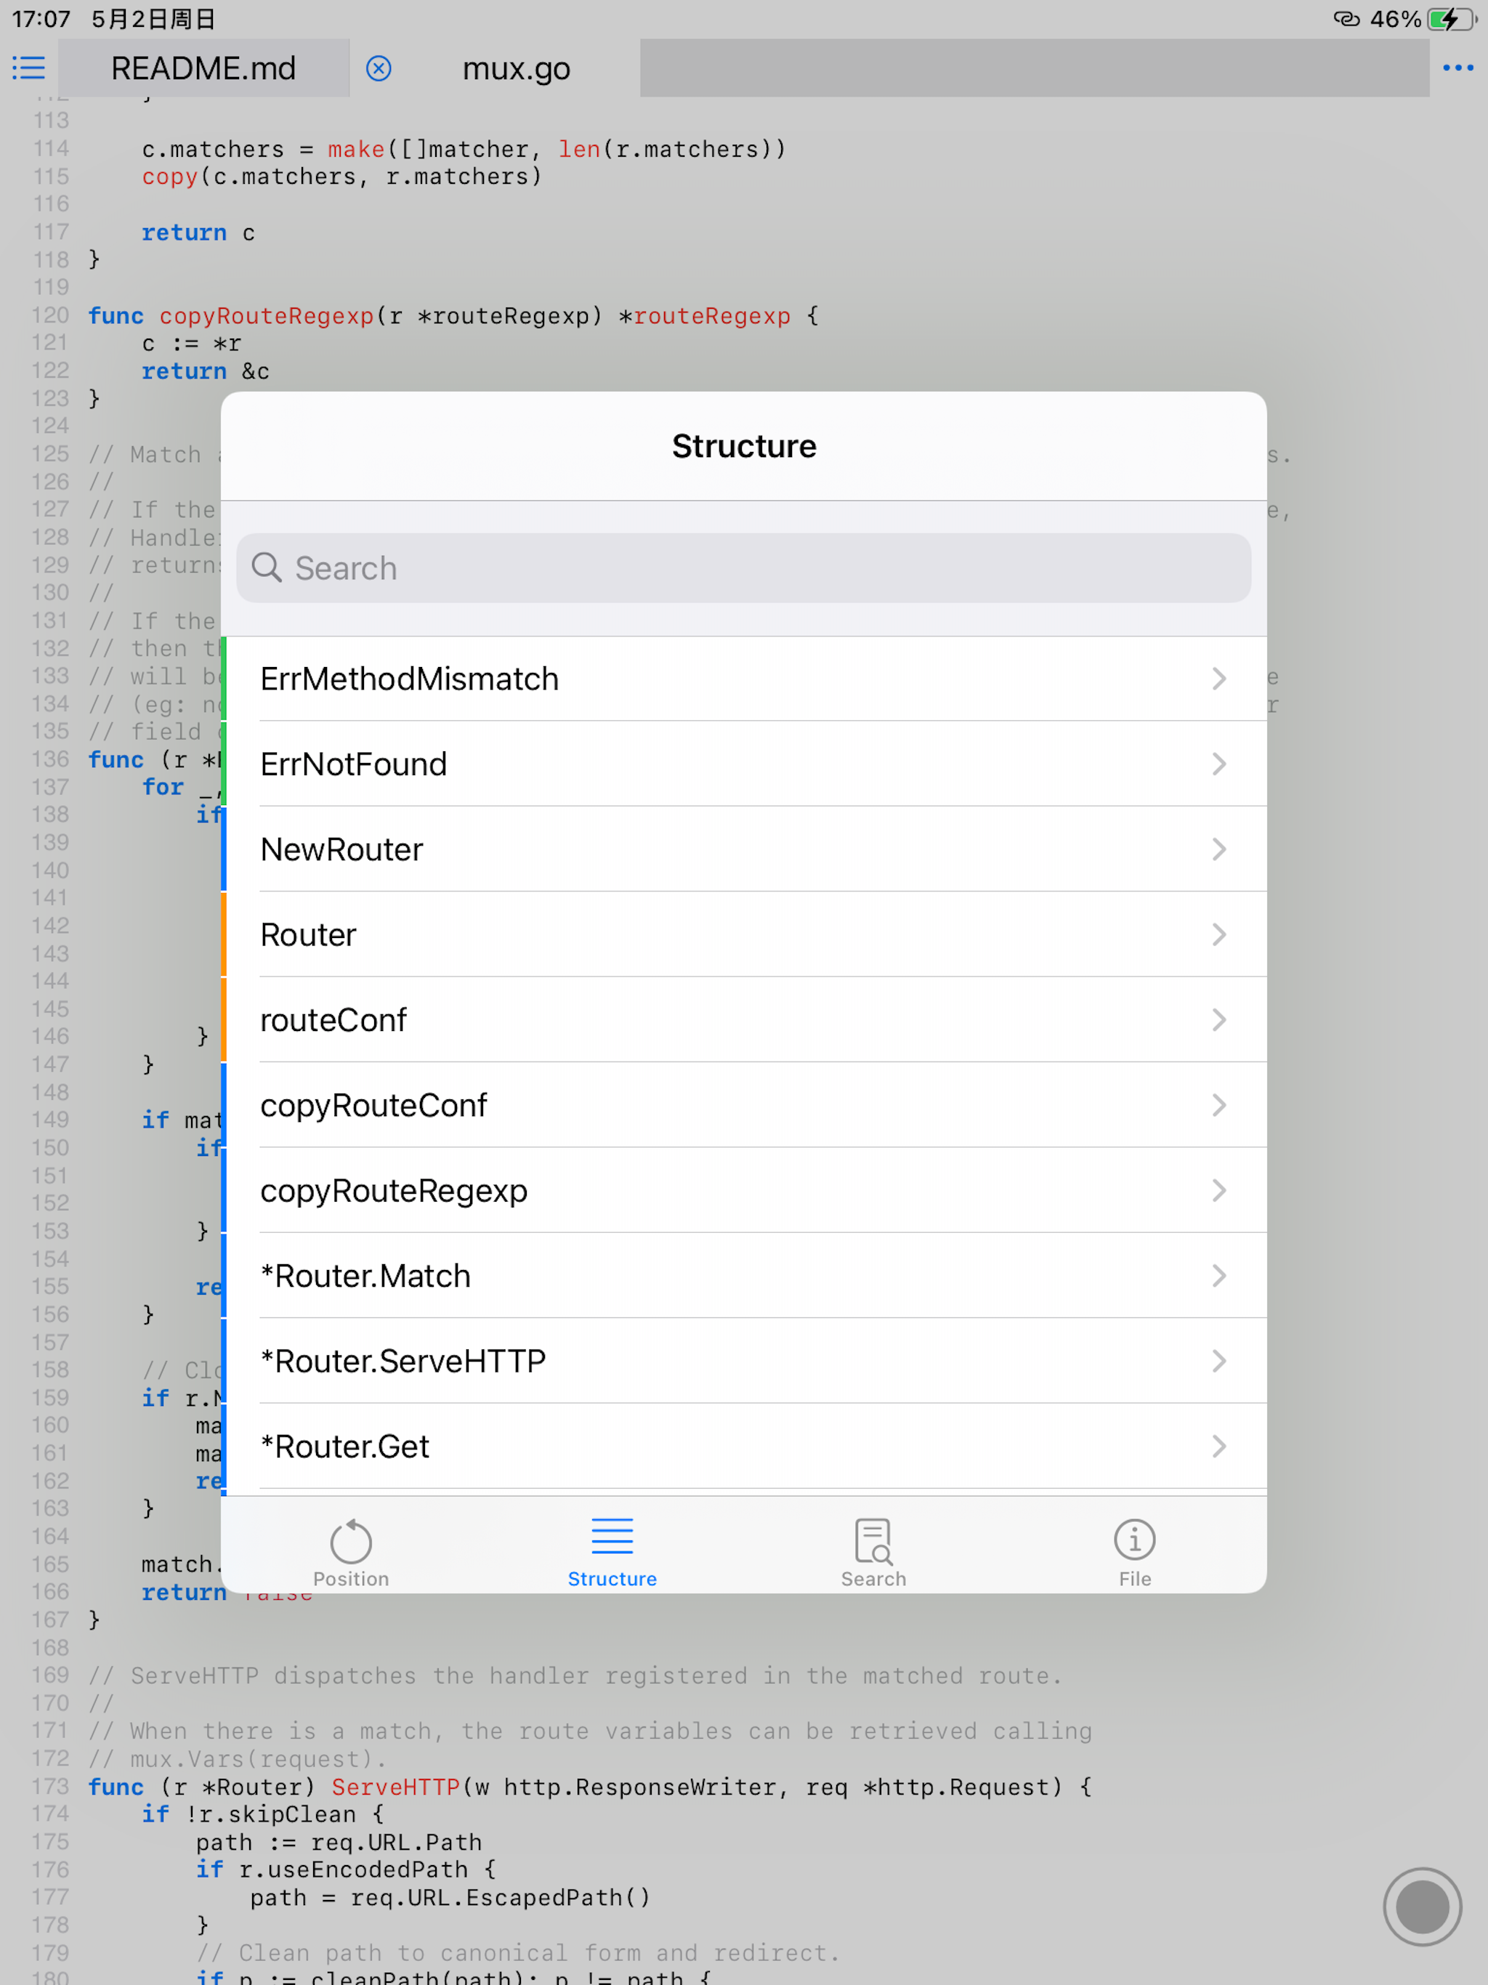The image size is (1488, 1985).
Task: Switch to the README.md tab
Action: (x=203, y=68)
